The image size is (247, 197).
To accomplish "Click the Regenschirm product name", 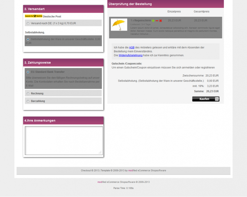I will point(140,20).
